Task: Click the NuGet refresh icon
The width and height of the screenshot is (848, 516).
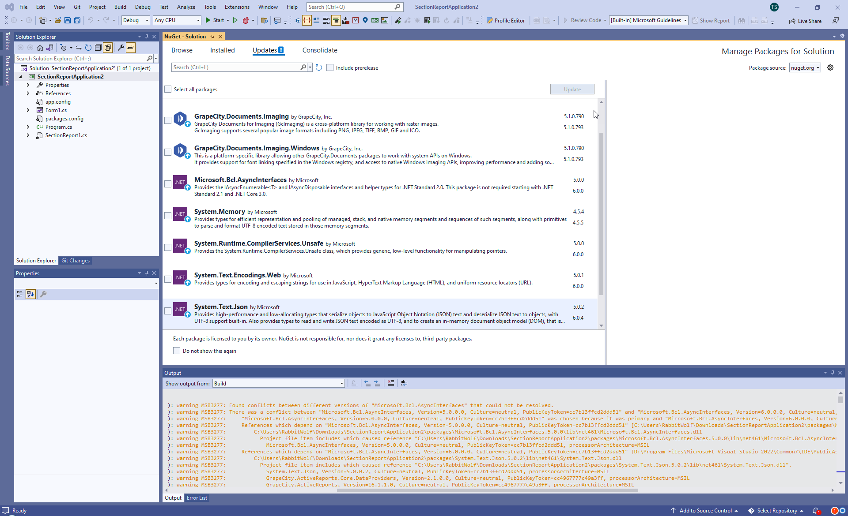Action: click(x=319, y=67)
